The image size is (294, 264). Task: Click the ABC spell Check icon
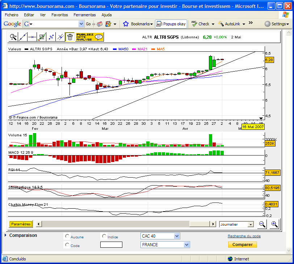pos(194,24)
